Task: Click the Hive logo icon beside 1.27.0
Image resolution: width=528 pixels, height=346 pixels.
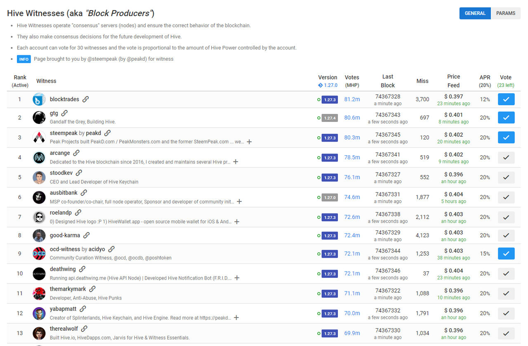Action: 321,85
